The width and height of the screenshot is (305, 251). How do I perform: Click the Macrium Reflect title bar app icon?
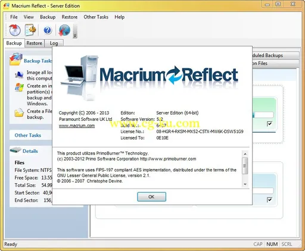click(6, 6)
